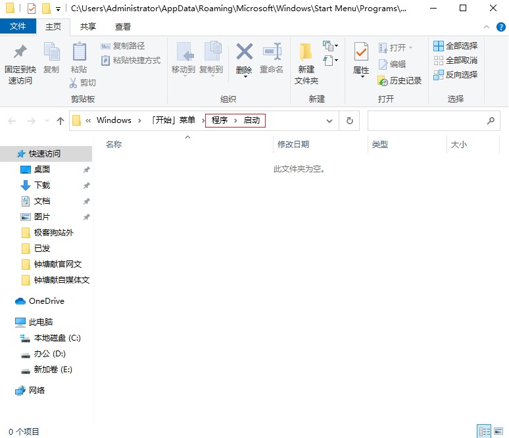The width and height of the screenshot is (509, 438).
Task: Switch to large icons view in status bar
Action: coord(499,431)
